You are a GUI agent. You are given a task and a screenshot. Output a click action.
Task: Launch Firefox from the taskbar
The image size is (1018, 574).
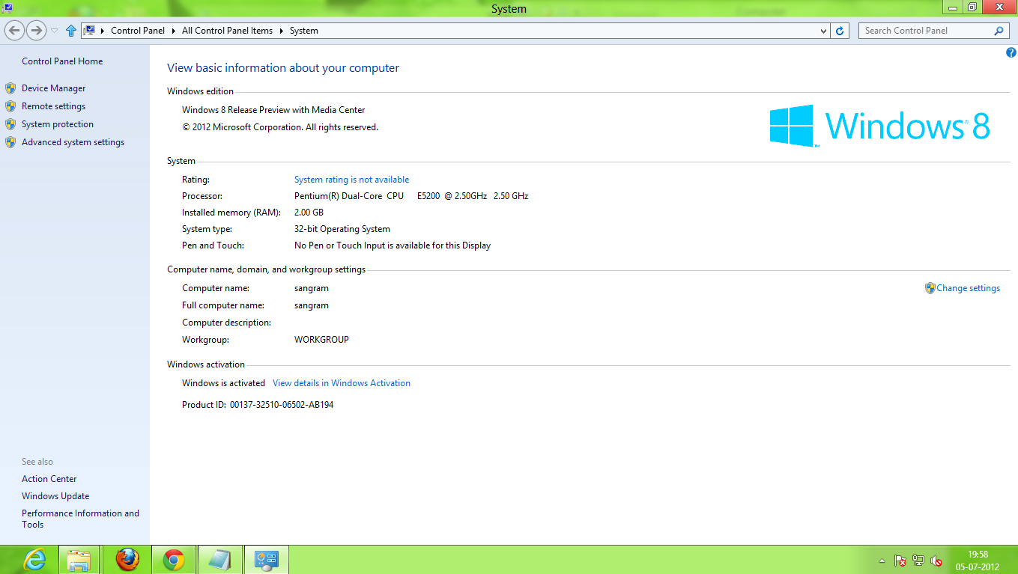(127, 559)
